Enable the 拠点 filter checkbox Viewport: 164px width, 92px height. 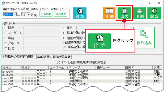[6, 28]
